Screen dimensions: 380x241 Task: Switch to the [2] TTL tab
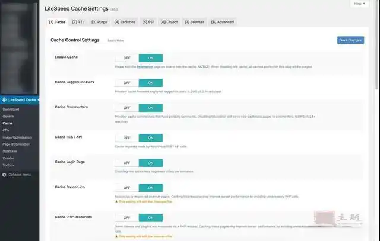78,22
